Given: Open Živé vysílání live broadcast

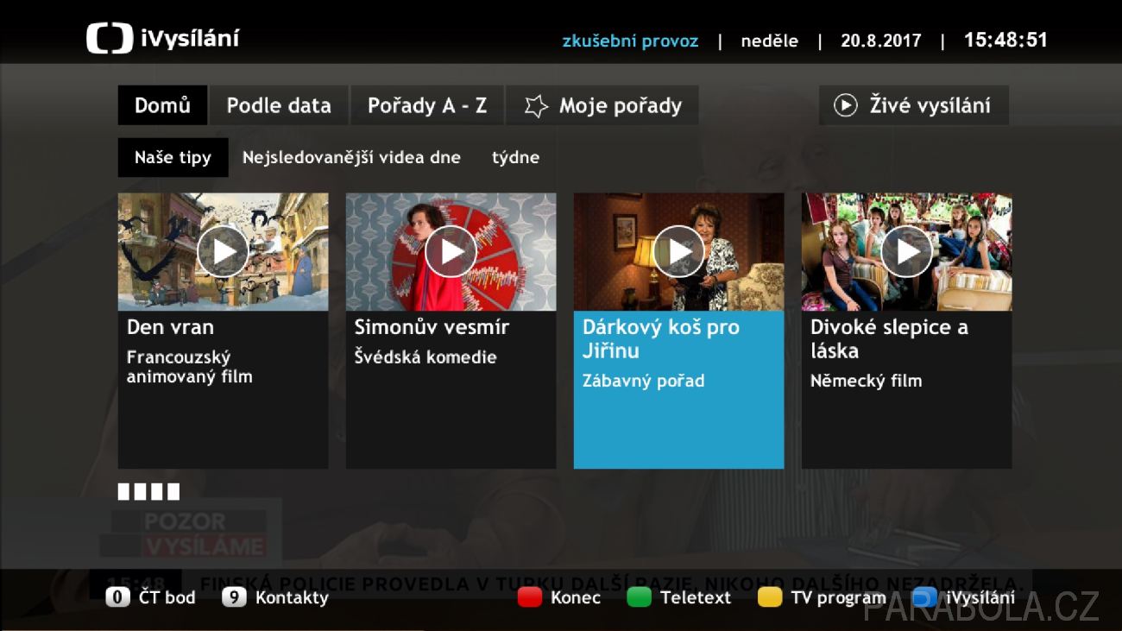Looking at the screenshot, I should (x=913, y=105).
